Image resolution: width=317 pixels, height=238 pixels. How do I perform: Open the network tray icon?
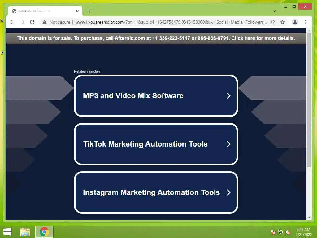(280, 232)
